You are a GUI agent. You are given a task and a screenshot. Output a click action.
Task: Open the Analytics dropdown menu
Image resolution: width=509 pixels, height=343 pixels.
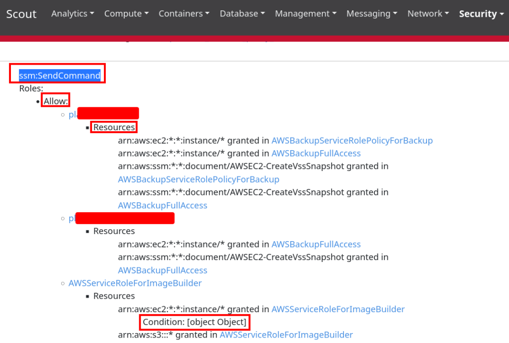coord(73,14)
